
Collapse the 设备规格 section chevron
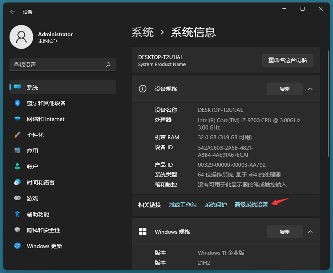(x=310, y=89)
